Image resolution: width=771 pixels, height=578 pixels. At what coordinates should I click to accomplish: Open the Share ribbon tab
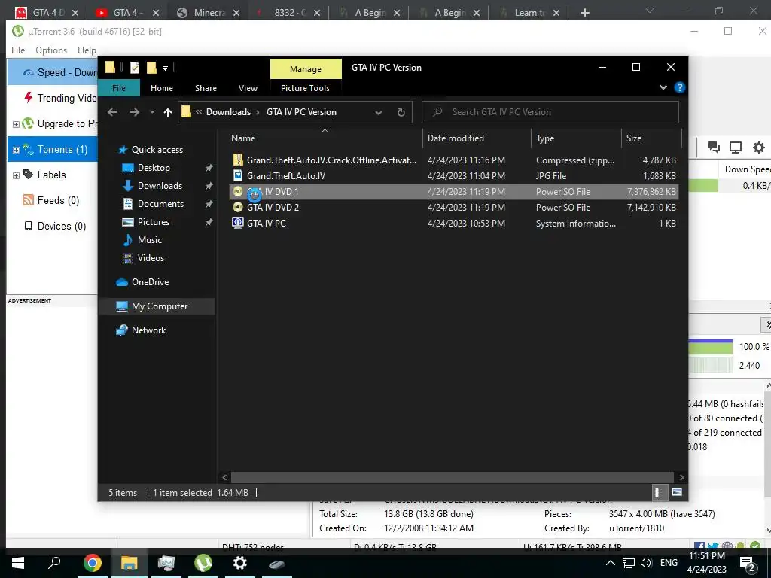tap(206, 88)
